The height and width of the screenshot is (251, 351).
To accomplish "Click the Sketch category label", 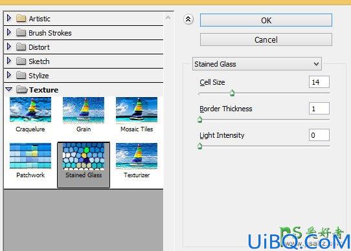I will (39, 61).
